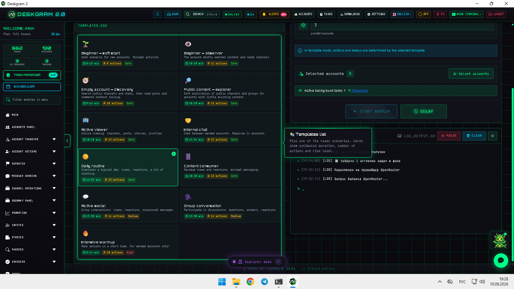Toggle log visibility eye icon
The width and height of the screenshot is (514, 289).
point(492,136)
